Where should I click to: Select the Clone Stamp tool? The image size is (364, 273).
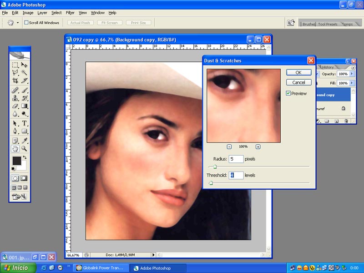click(15, 98)
